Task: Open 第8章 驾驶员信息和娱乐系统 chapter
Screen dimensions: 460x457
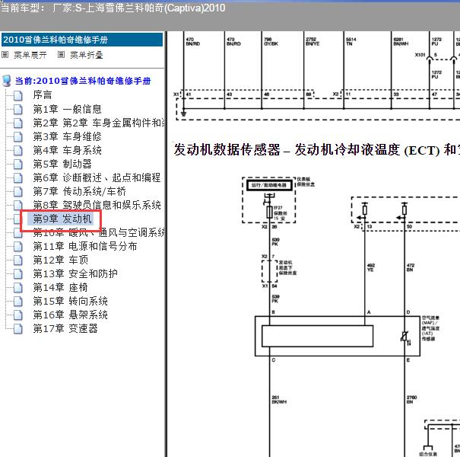Action: click(97, 205)
